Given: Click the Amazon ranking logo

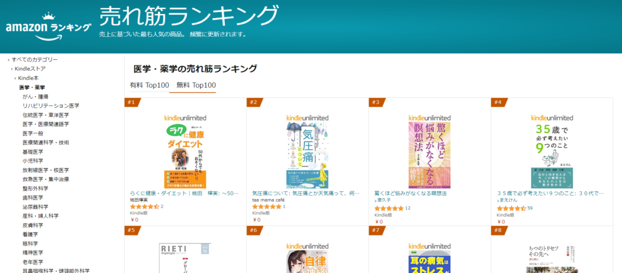Looking at the screenshot, I should point(49,26).
